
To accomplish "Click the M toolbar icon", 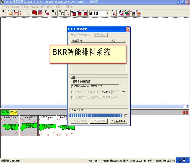I will point(121,13).
